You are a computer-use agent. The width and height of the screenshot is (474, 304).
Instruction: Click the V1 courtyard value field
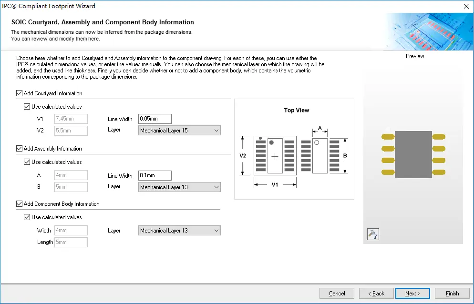71,119
